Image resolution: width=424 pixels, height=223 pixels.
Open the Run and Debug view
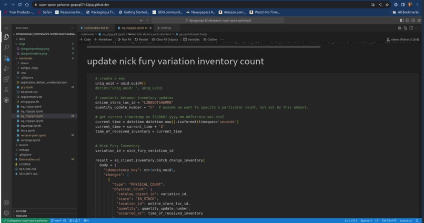point(6,69)
